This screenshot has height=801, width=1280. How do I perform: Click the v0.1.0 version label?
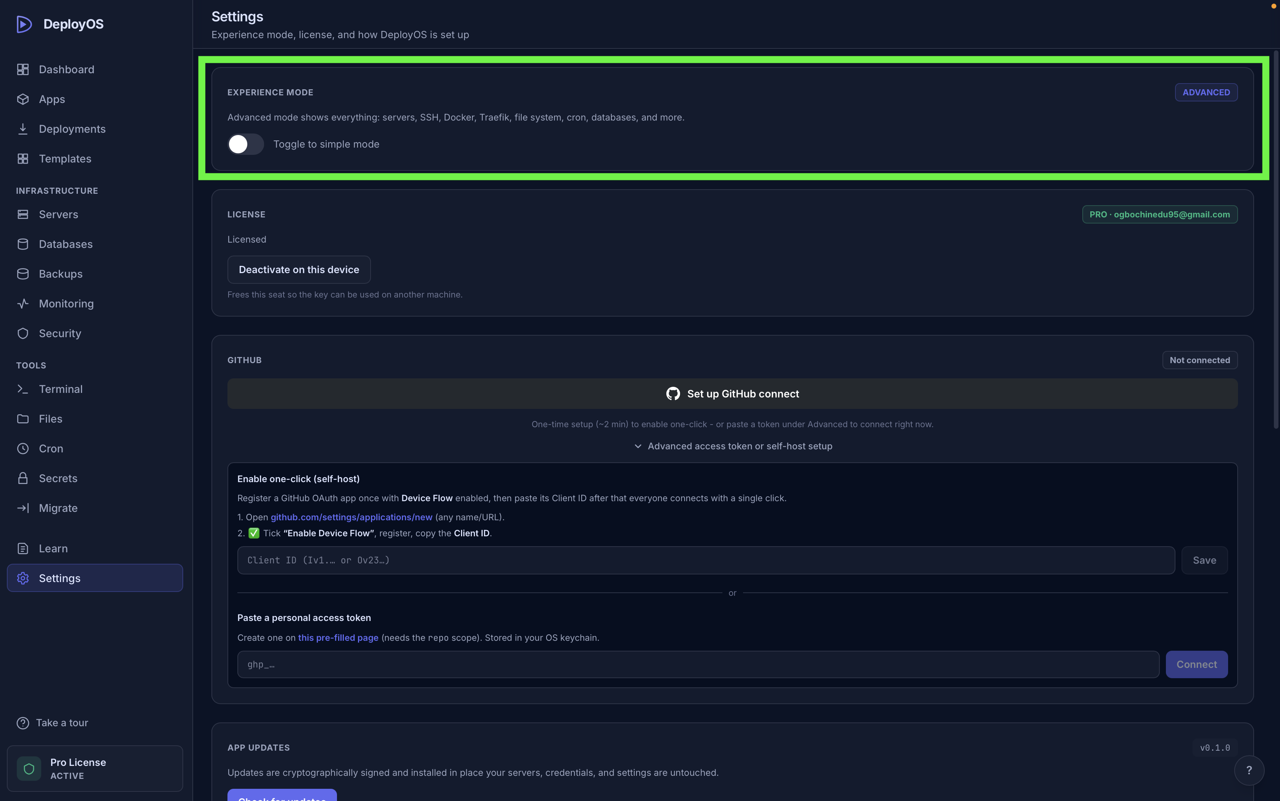[1215, 748]
